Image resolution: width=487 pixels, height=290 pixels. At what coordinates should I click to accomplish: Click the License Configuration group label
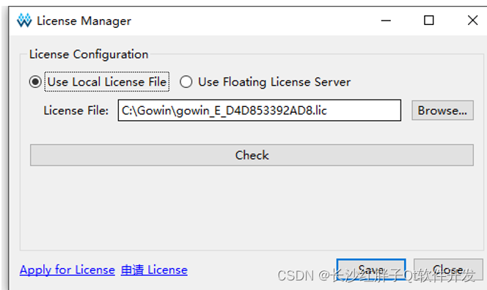(x=89, y=54)
